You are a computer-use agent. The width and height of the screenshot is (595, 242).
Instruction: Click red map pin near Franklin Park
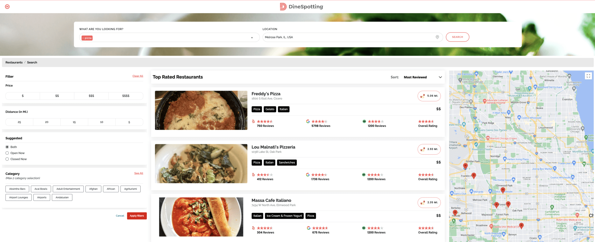474,175
